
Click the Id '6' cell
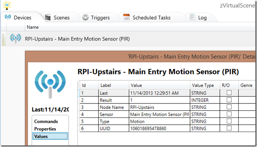point(89,129)
